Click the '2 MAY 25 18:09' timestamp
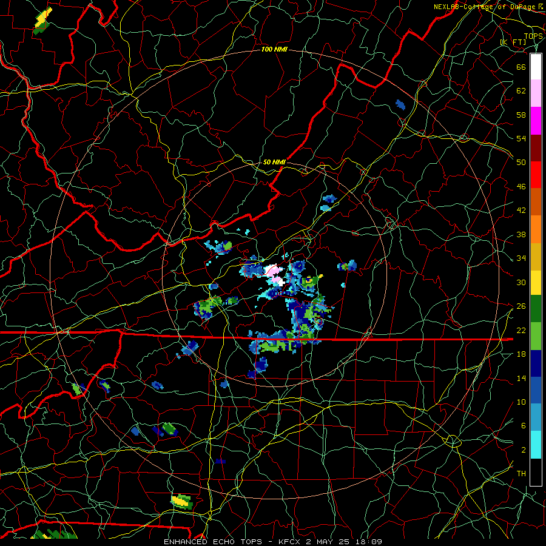The height and width of the screenshot is (546, 546). (345, 542)
